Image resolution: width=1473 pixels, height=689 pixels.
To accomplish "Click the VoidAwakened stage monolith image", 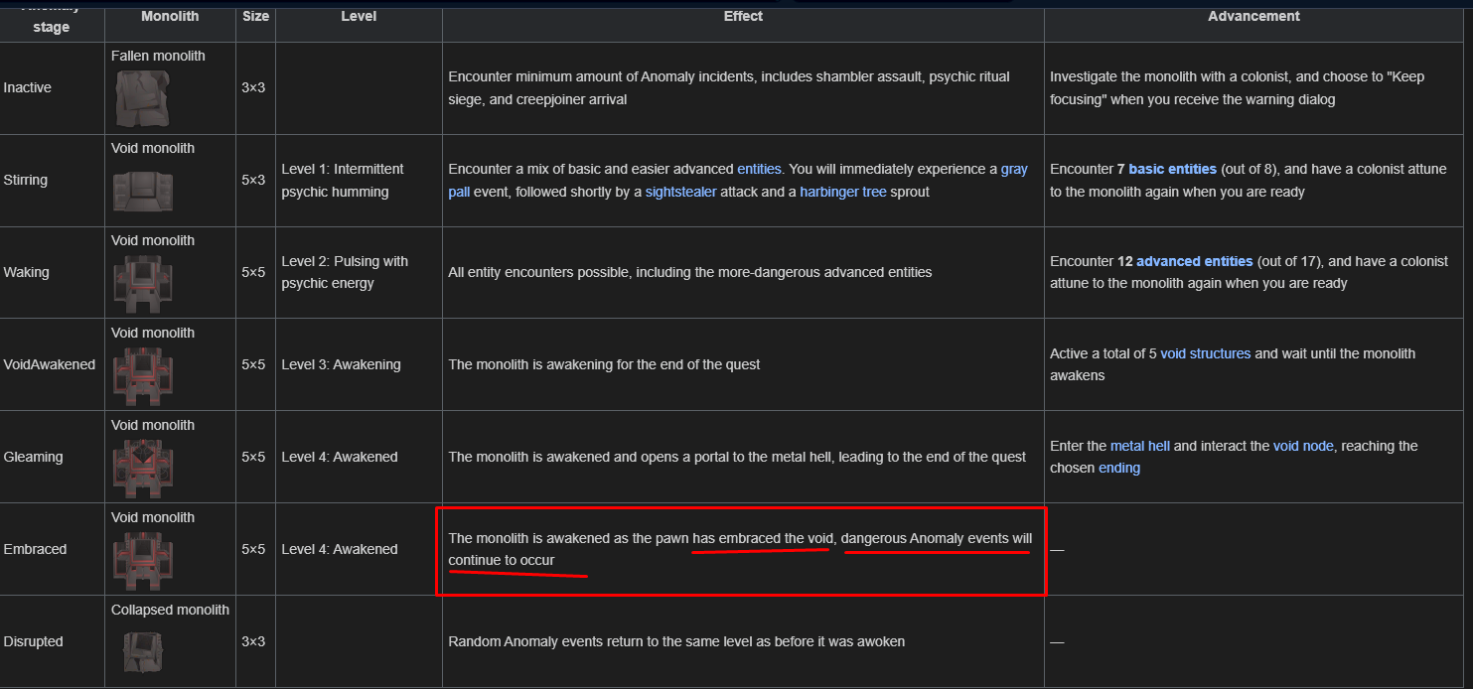I will (142, 375).
